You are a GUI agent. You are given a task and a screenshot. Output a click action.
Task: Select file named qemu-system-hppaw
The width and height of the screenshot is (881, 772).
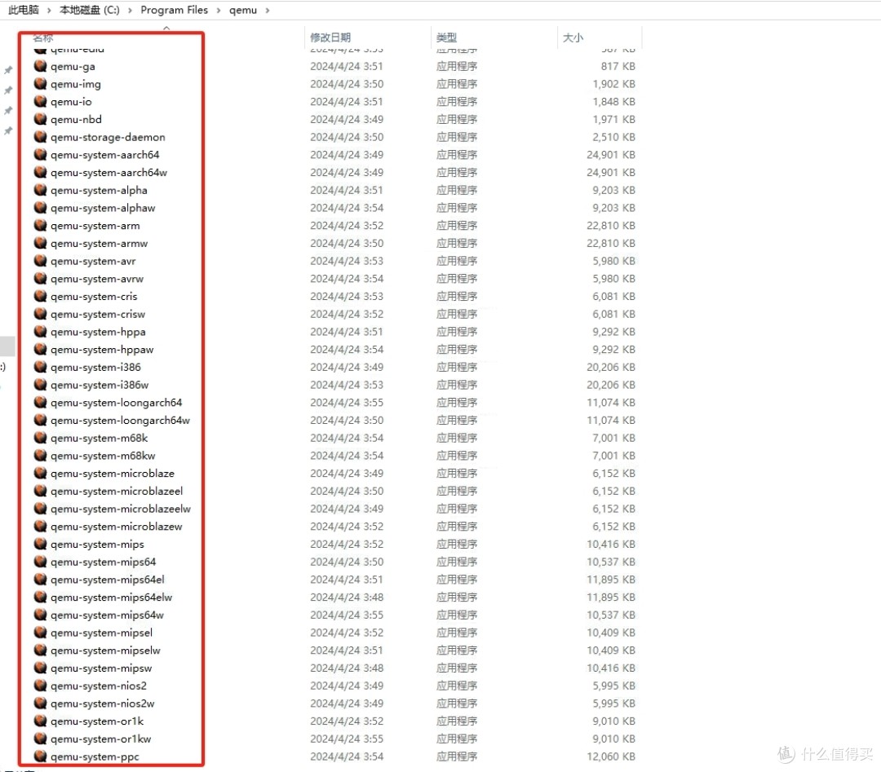click(102, 349)
